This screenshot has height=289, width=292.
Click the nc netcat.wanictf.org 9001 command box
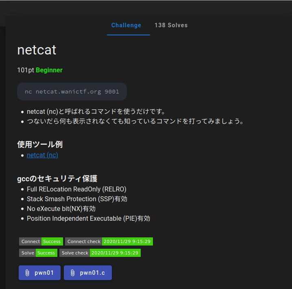pos(72,91)
